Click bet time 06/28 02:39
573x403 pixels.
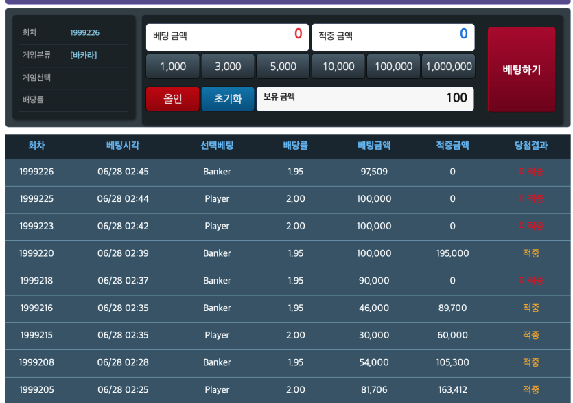123,253
